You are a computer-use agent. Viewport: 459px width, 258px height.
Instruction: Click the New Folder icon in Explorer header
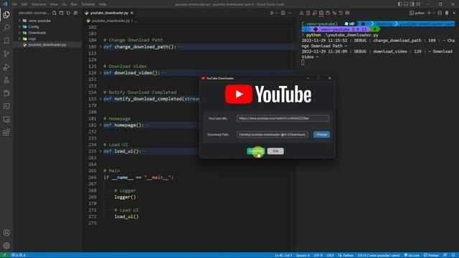[61, 13]
